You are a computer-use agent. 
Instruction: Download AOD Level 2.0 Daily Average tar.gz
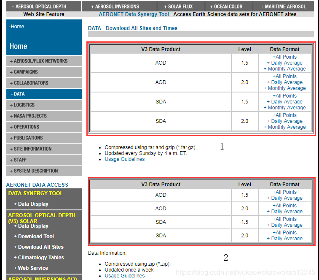point(284,82)
